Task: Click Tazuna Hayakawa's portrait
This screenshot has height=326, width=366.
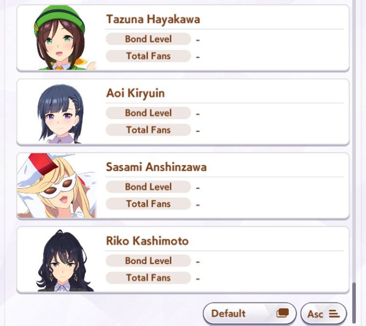Action: click(61, 38)
